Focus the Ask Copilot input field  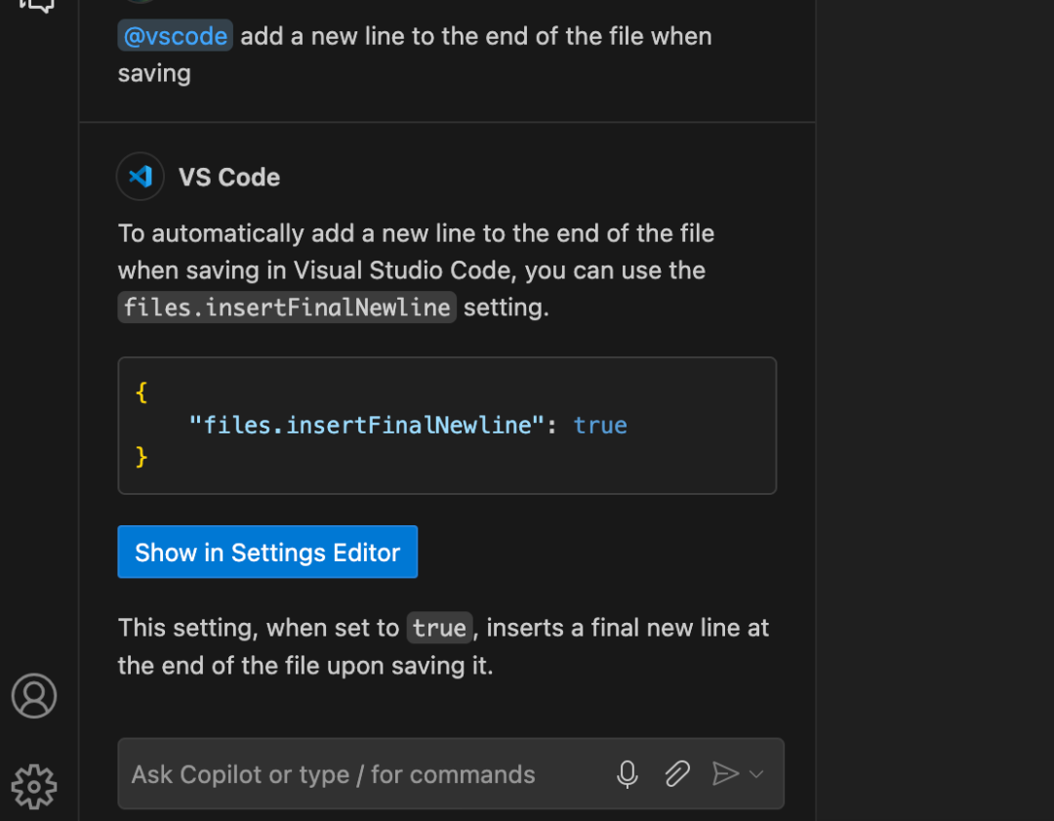pos(361,774)
